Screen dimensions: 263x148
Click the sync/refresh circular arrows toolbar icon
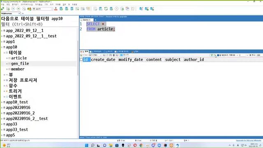click(x=106, y=9)
